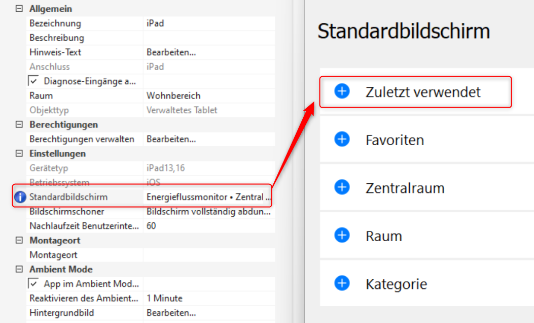Click the Bezeichnung value field iPad
The image size is (534, 323).
[208, 23]
